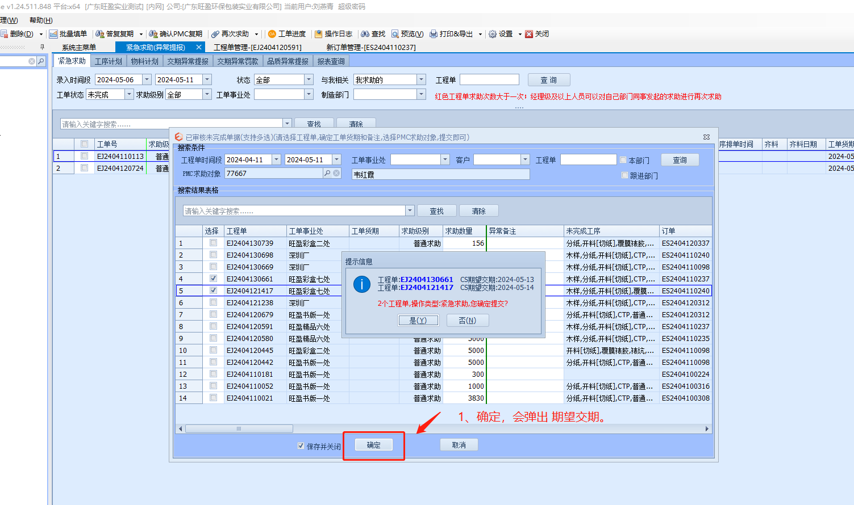Open the 品质异常提报 sub-tab
Image resolution: width=854 pixels, height=505 pixels.
(x=288, y=61)
